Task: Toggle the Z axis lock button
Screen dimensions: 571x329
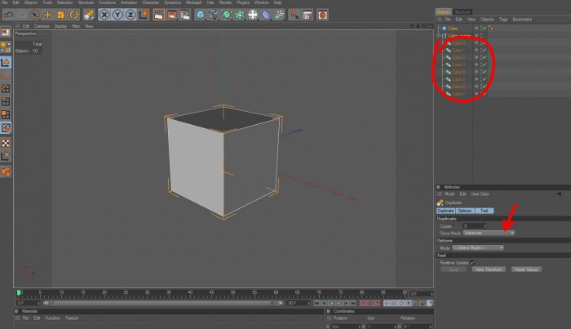Action: (x=131, y=15)
